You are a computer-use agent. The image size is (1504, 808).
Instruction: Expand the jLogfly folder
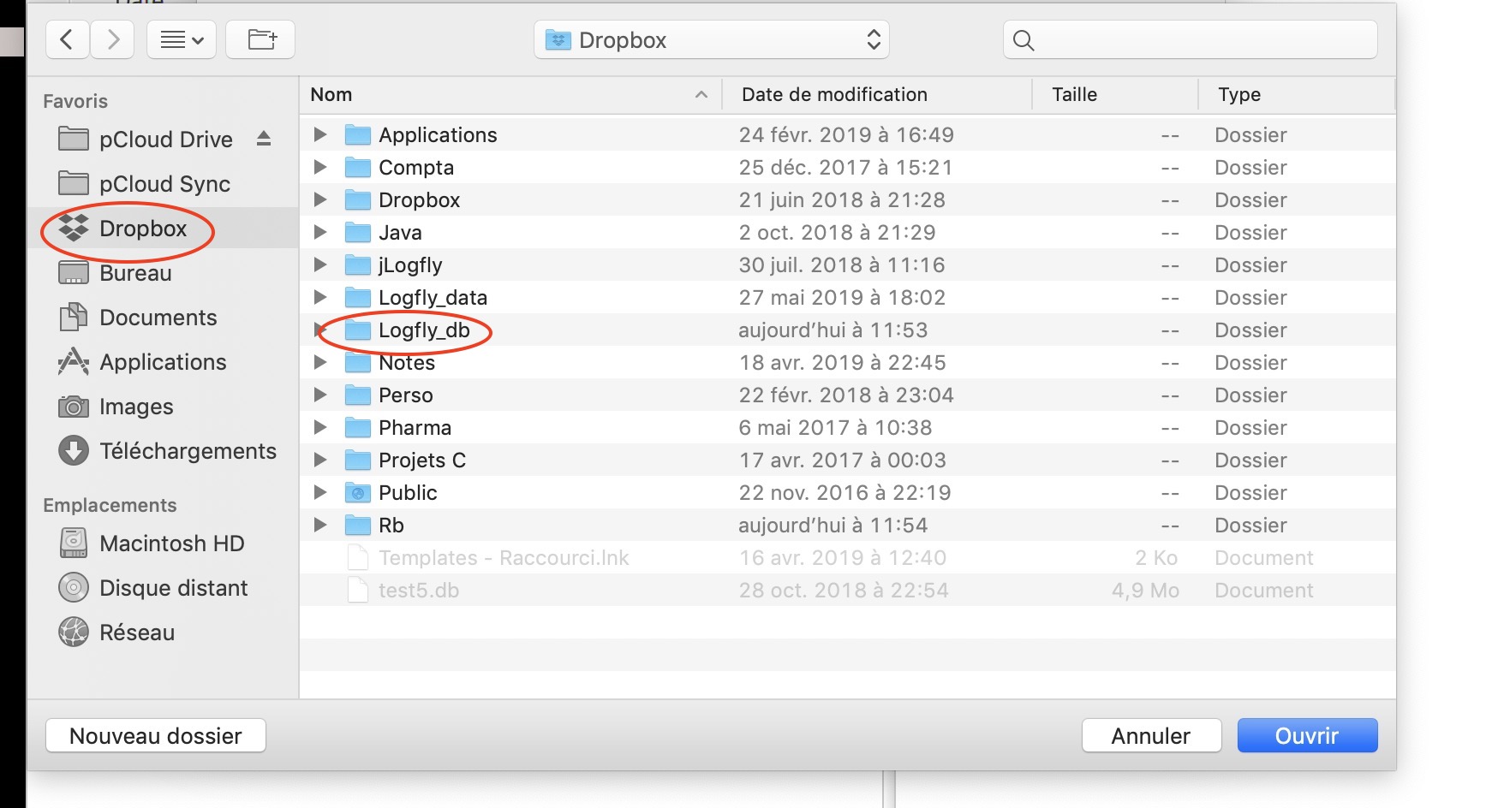point(320,264)
